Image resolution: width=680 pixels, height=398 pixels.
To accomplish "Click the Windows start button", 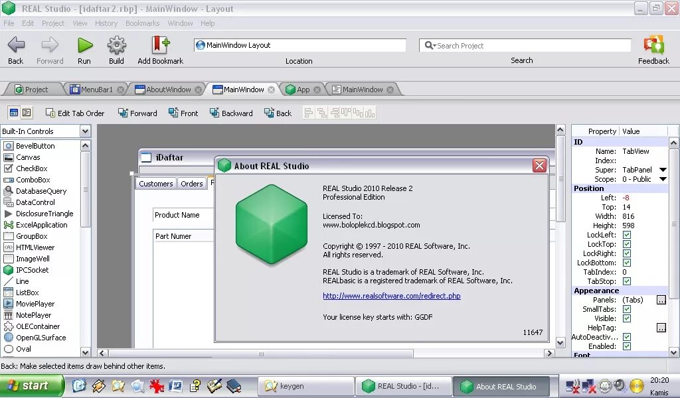I will click(31, 386).
